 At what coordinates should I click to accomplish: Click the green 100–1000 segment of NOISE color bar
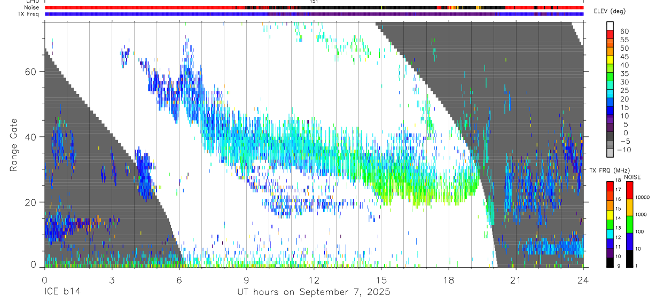[x=629, y=224]
